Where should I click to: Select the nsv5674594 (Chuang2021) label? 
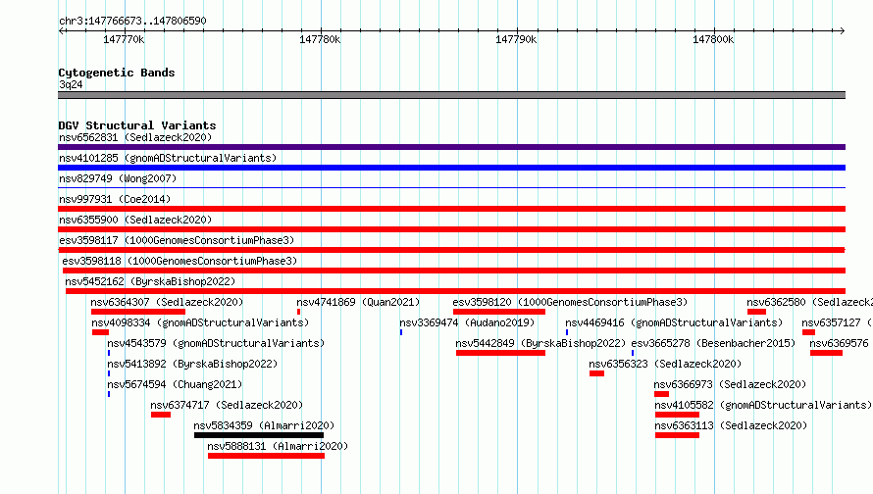pos(175,384)
